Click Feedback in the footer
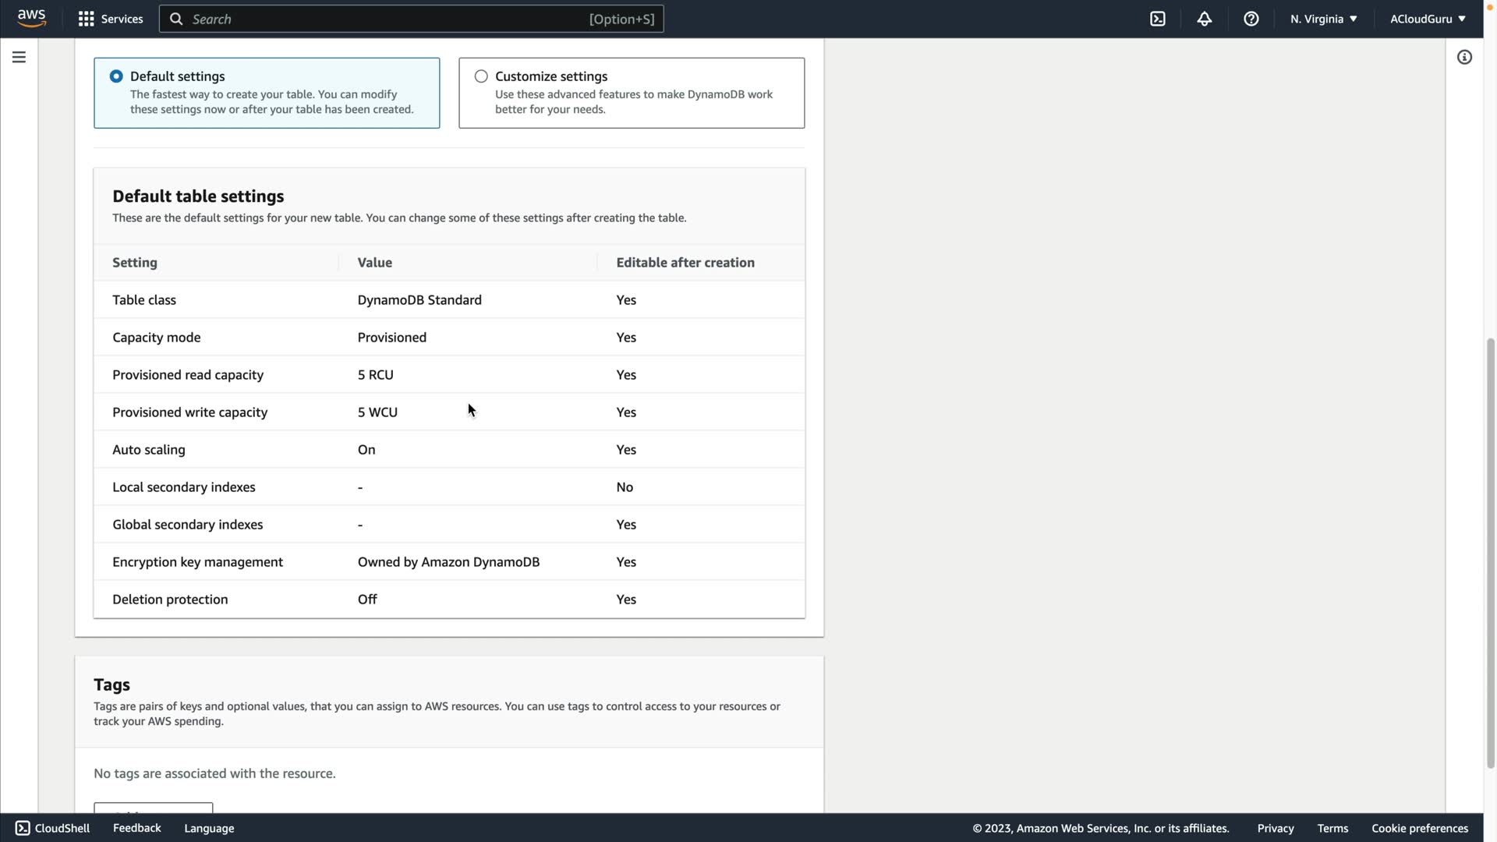 point(136,828)
